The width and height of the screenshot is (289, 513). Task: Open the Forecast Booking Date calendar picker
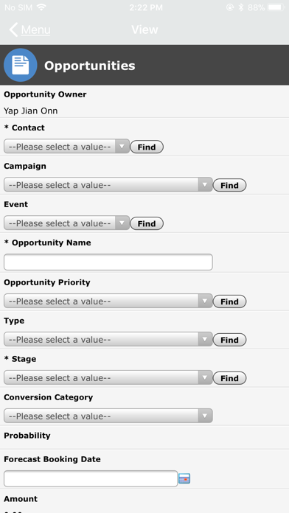pos(184,478)
